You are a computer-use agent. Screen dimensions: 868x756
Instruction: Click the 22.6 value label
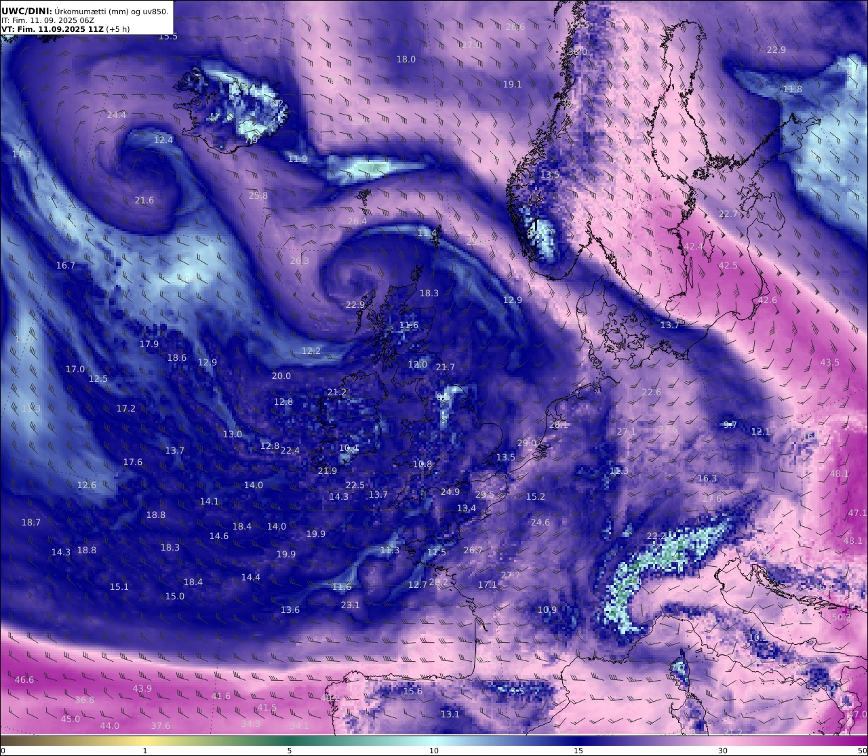coord(652,392)
